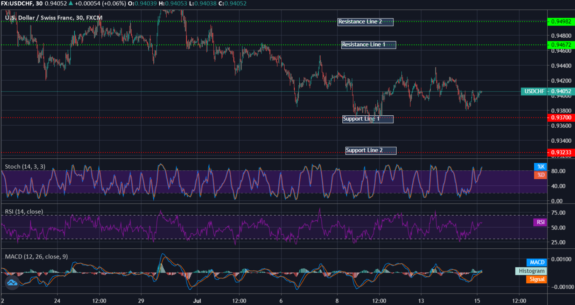Select the Resistance Line 1 label
This screenshot has width=575, height=305.
tap(368, 45)
